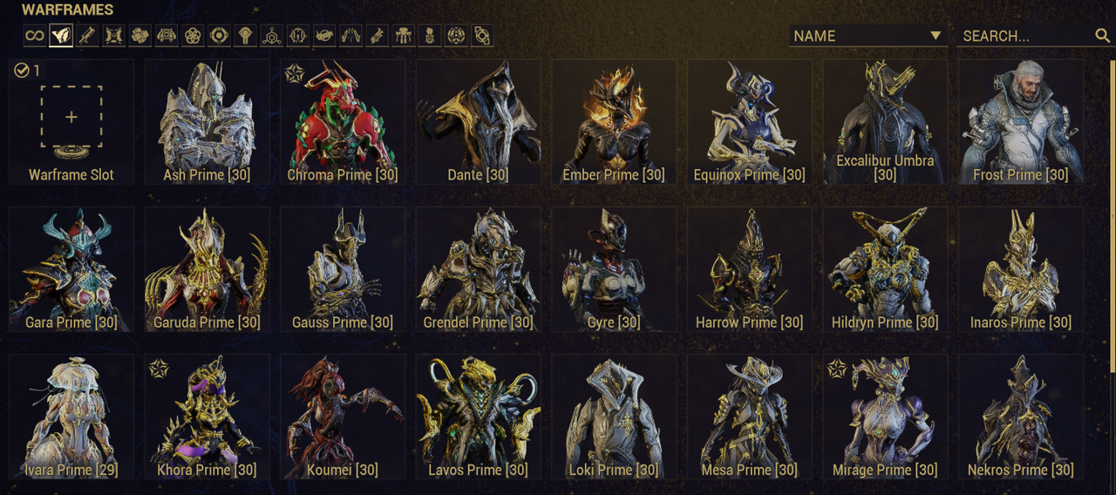This screenshot has width=1116, height=495.
Task: Select the Excalibur Umbra [30] tile
Action: [x=885, y=121]
